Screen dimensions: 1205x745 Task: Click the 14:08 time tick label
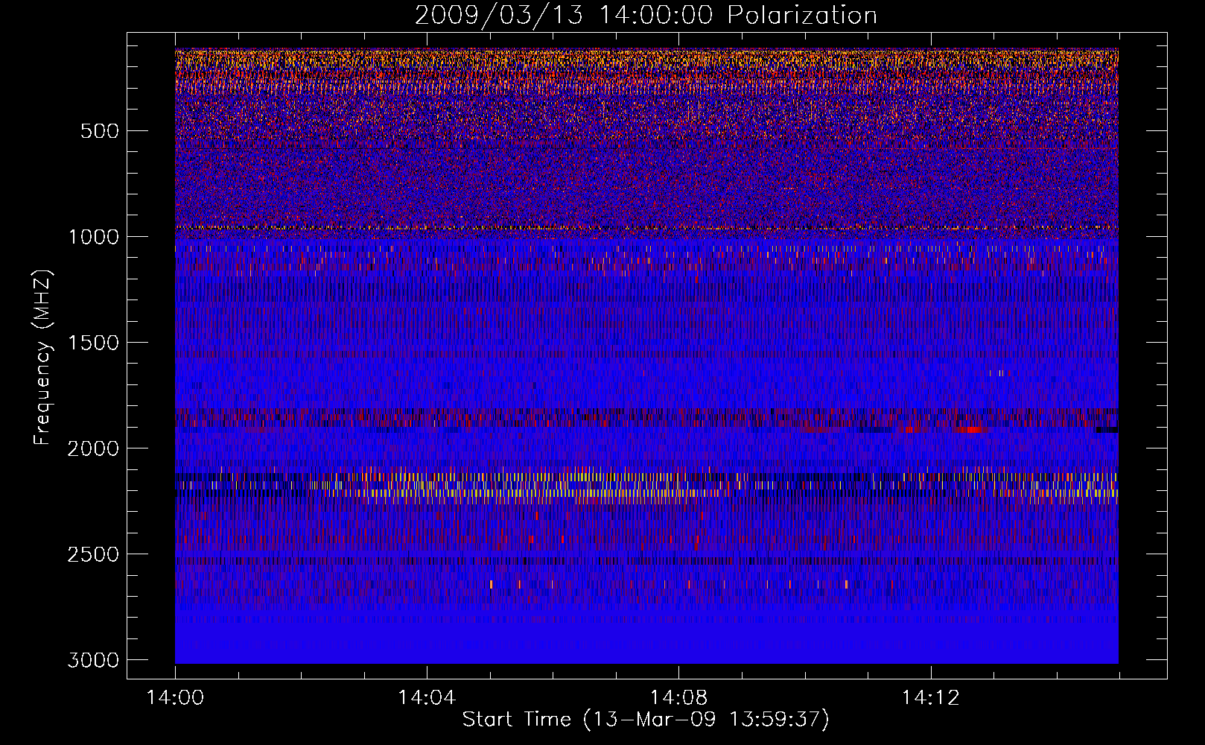678,698
